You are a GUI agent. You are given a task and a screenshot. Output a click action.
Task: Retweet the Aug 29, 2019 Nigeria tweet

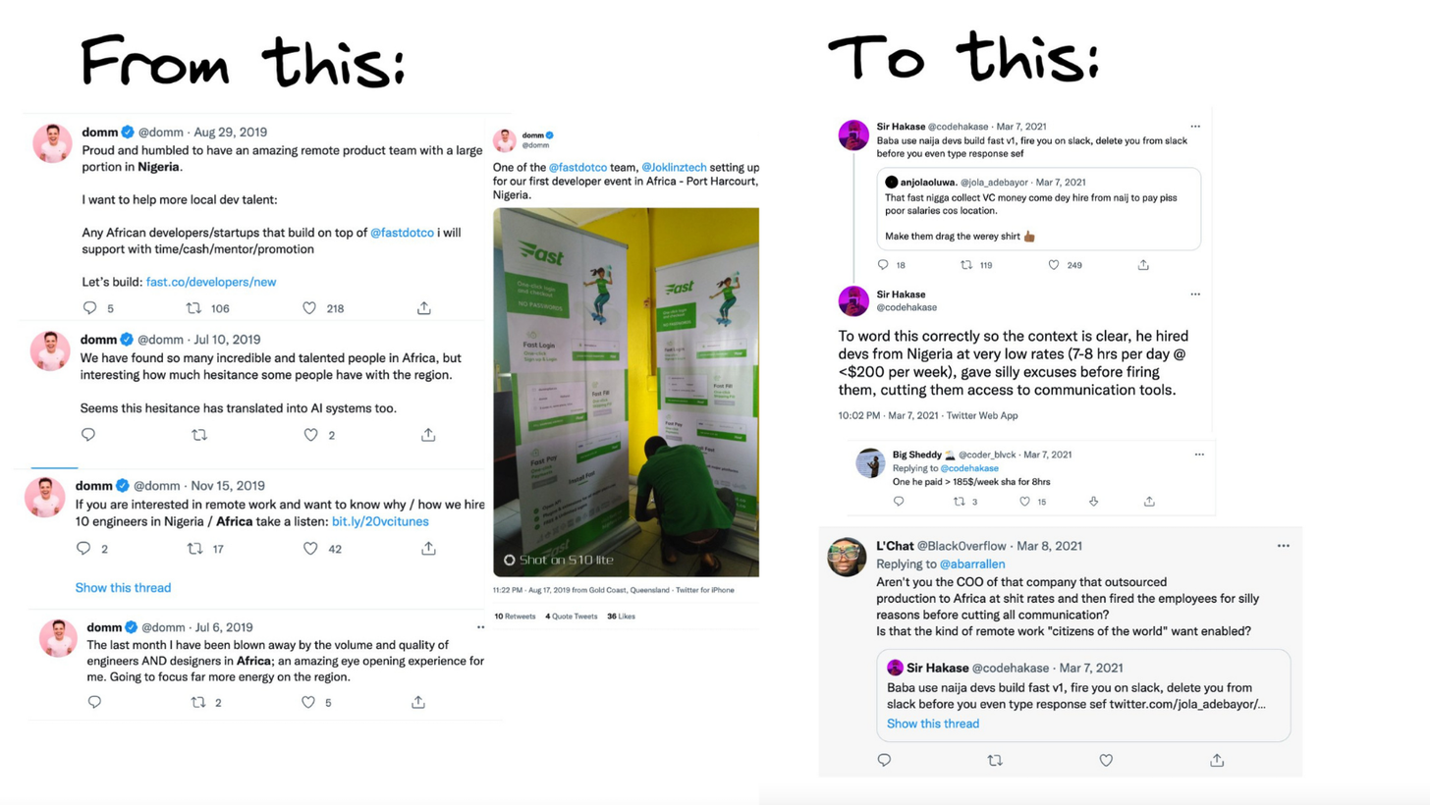coord(193,308)
